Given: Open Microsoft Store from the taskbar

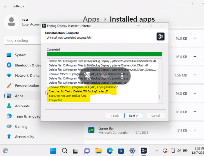Looking at the screenshot, I should (121, 151).
